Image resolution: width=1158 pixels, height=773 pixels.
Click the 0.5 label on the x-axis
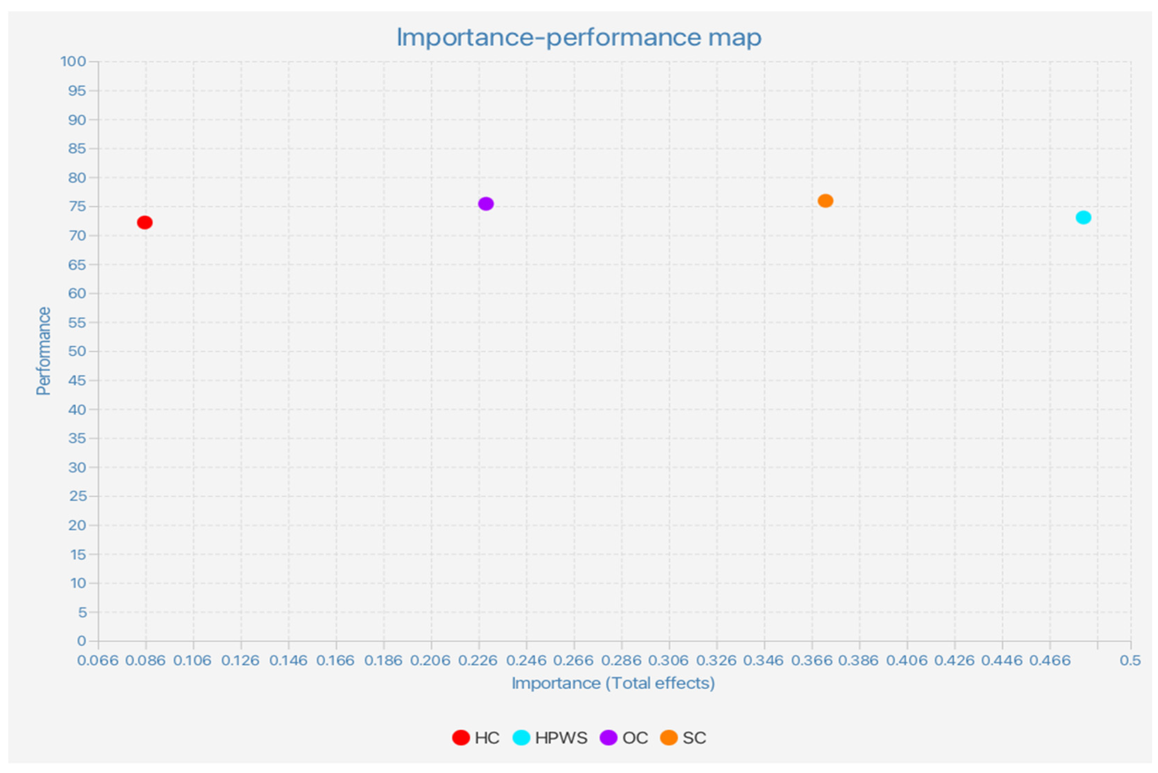pos(1130,661)
